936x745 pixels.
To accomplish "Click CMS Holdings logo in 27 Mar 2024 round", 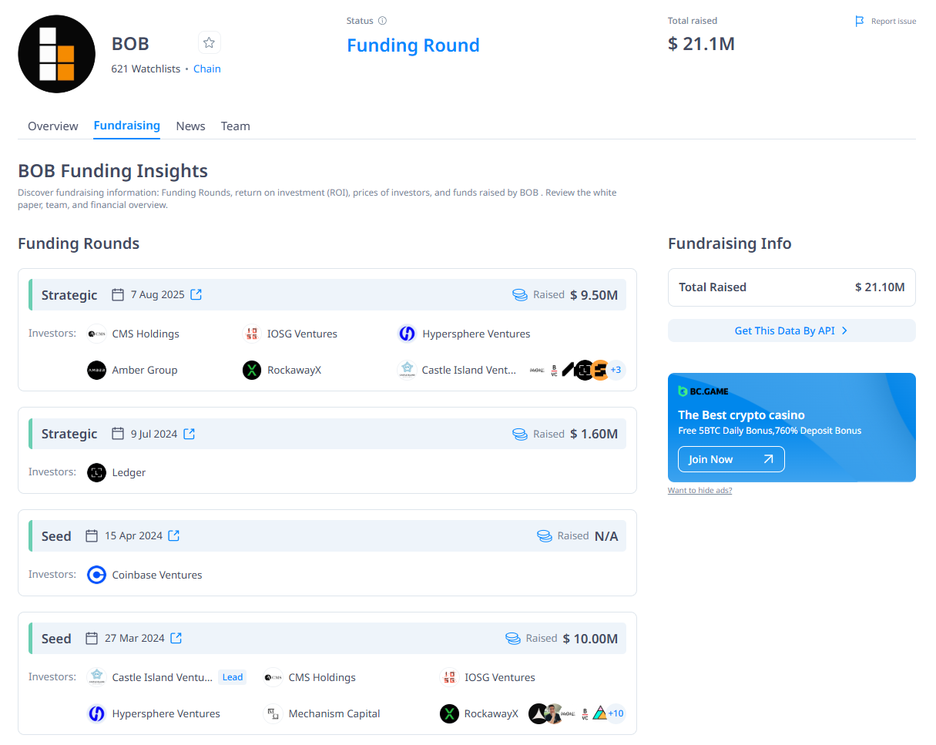I will [273, 677].
